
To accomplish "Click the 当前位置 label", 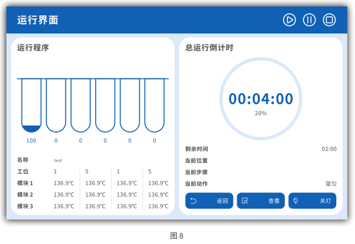I will point(196,160).
